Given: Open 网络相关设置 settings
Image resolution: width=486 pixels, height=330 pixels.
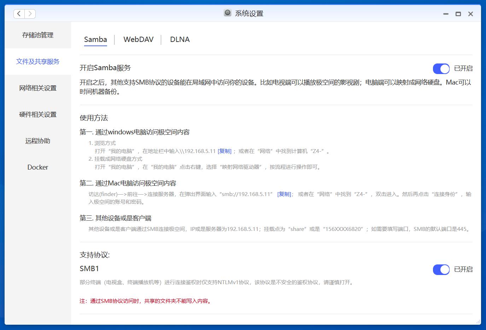Looking at the screenshot, I should pyautogui.click(x=37, y=88).
